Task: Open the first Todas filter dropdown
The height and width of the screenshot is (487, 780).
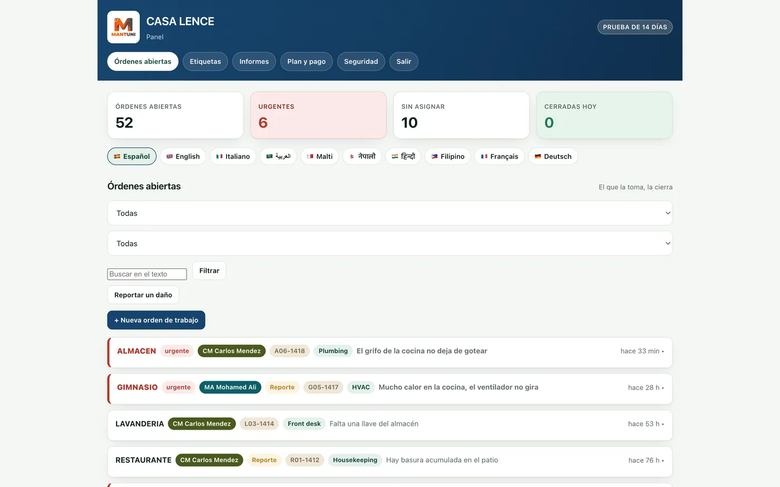Action: [390, 213]
